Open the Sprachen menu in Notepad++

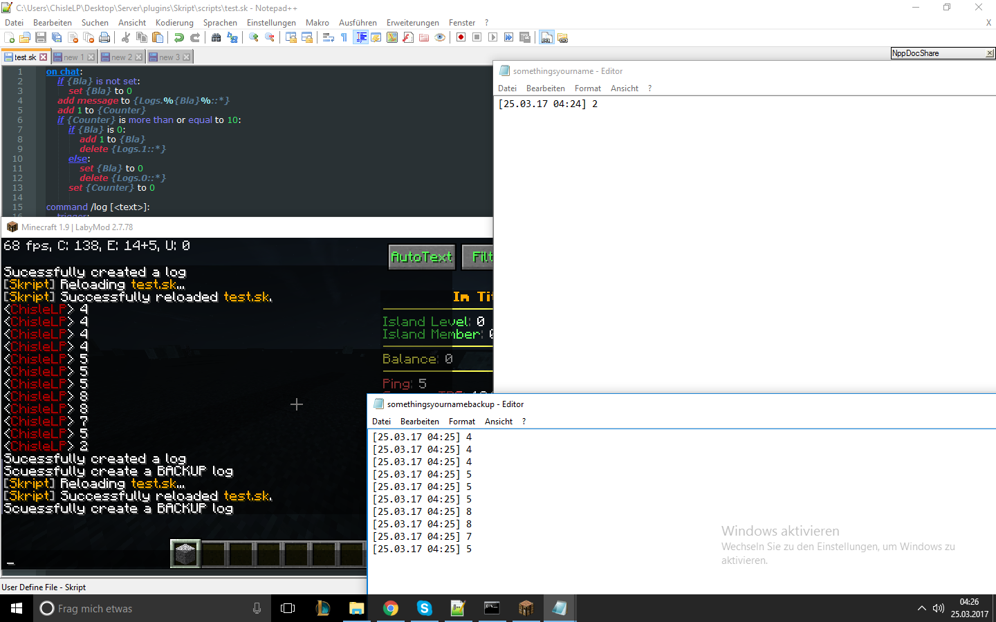coord(220,23)
